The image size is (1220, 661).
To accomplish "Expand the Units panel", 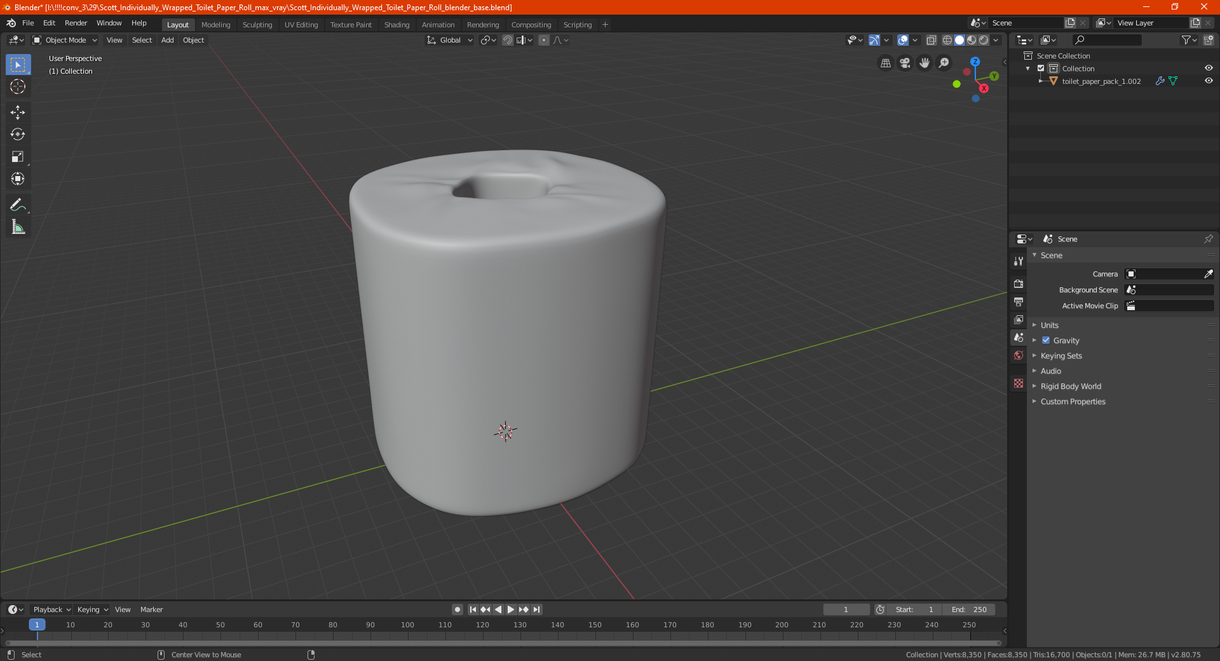I will pyautogui.click(x=1049, y=325).
